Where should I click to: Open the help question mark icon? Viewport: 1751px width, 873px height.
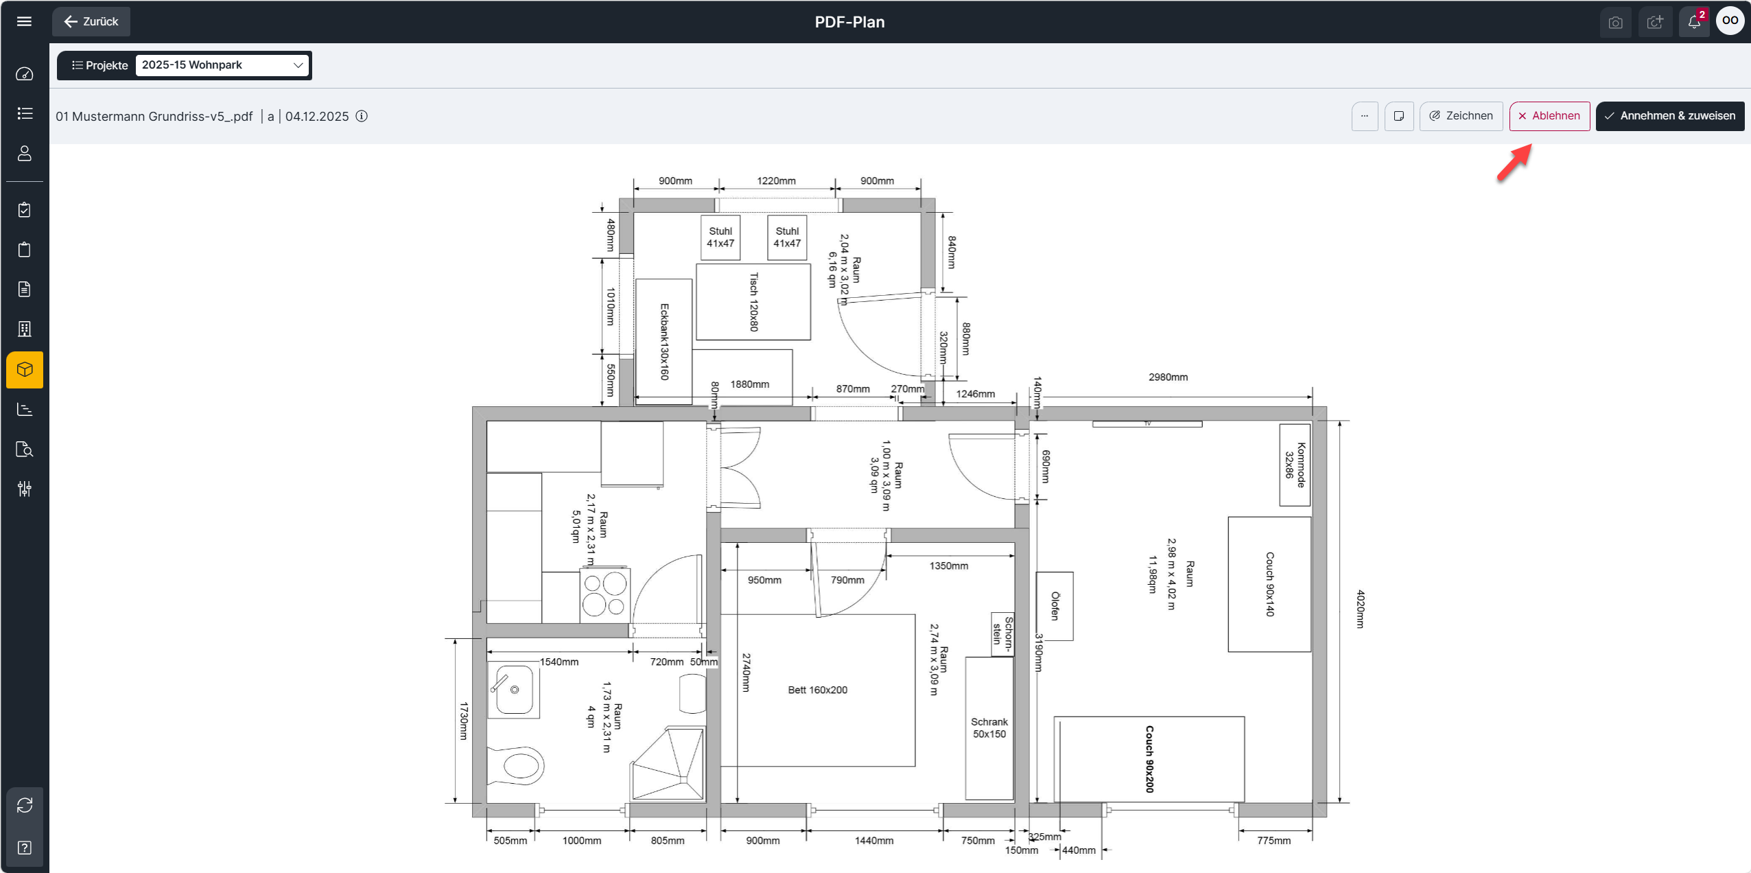click(25, 848)
